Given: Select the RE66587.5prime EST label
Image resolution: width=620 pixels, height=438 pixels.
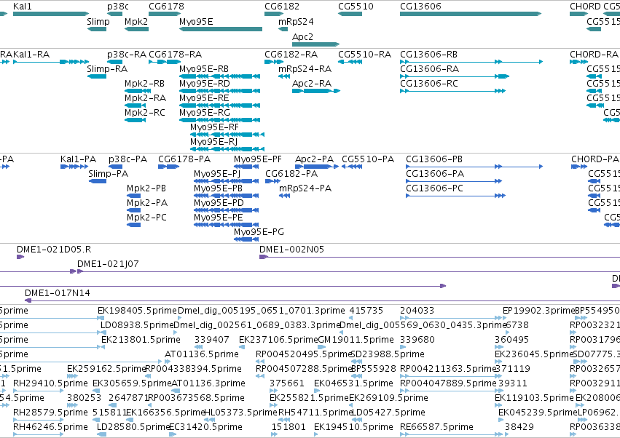Looking at the screenshot, I should [436, 427].
